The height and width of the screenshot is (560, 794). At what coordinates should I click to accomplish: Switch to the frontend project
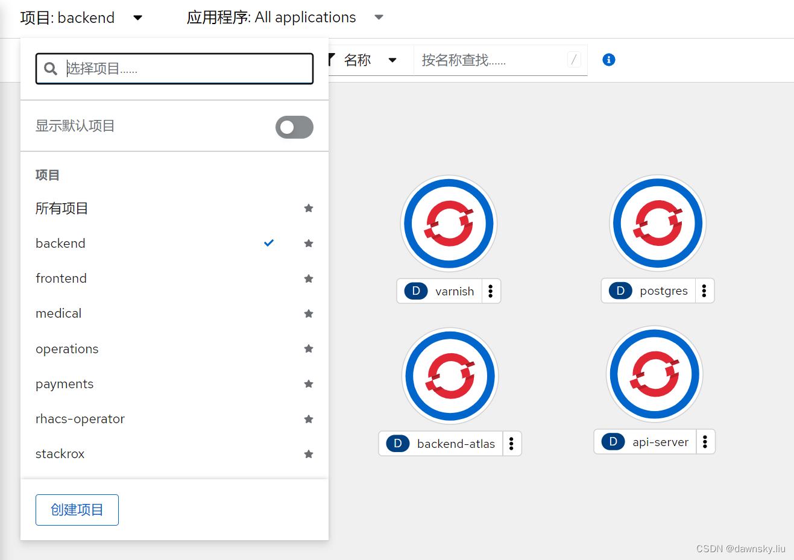click(x=61, y=278)
